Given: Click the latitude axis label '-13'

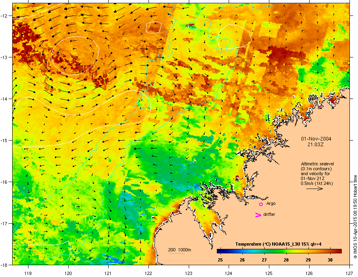Looking at the screenshot, I should [x=4, y=57].
